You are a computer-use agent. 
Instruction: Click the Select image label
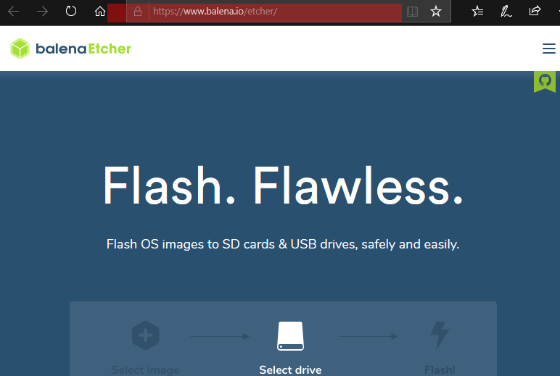pos(145,370)
